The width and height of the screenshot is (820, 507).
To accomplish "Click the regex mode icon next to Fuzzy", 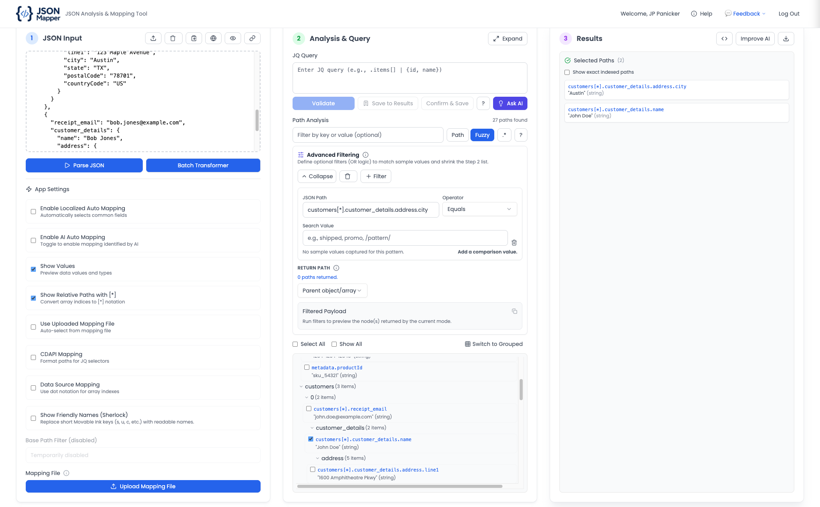I will point(504,135).
